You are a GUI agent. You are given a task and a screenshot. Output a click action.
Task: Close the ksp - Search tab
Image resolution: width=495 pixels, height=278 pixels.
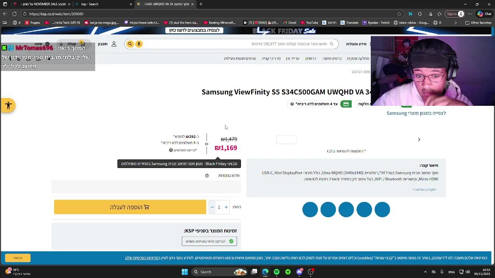(131, 4)
